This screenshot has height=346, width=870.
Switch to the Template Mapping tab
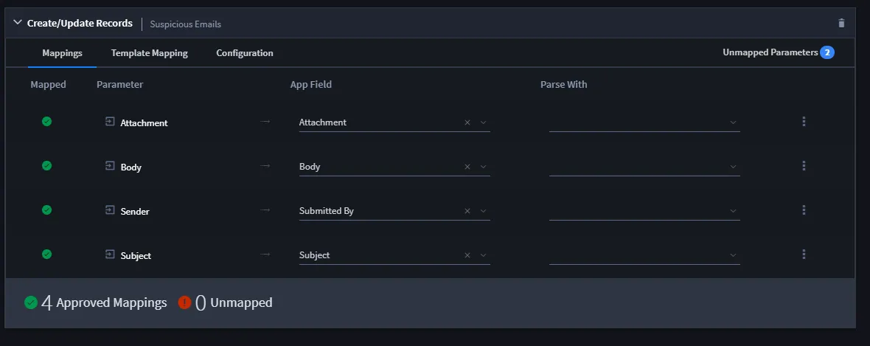point(149,53)
